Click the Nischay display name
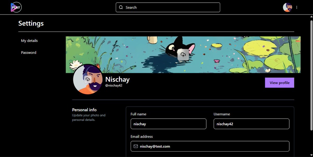Viewport: 313px width, 157px height. click(117, 79)
